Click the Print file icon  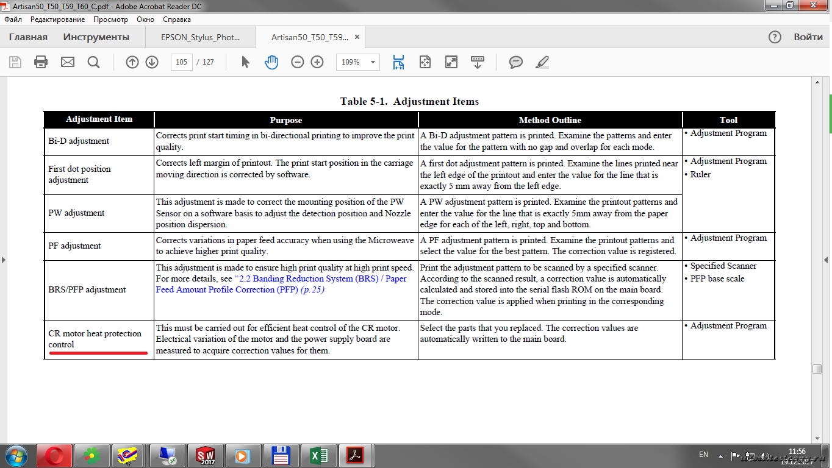coord(41,62)
